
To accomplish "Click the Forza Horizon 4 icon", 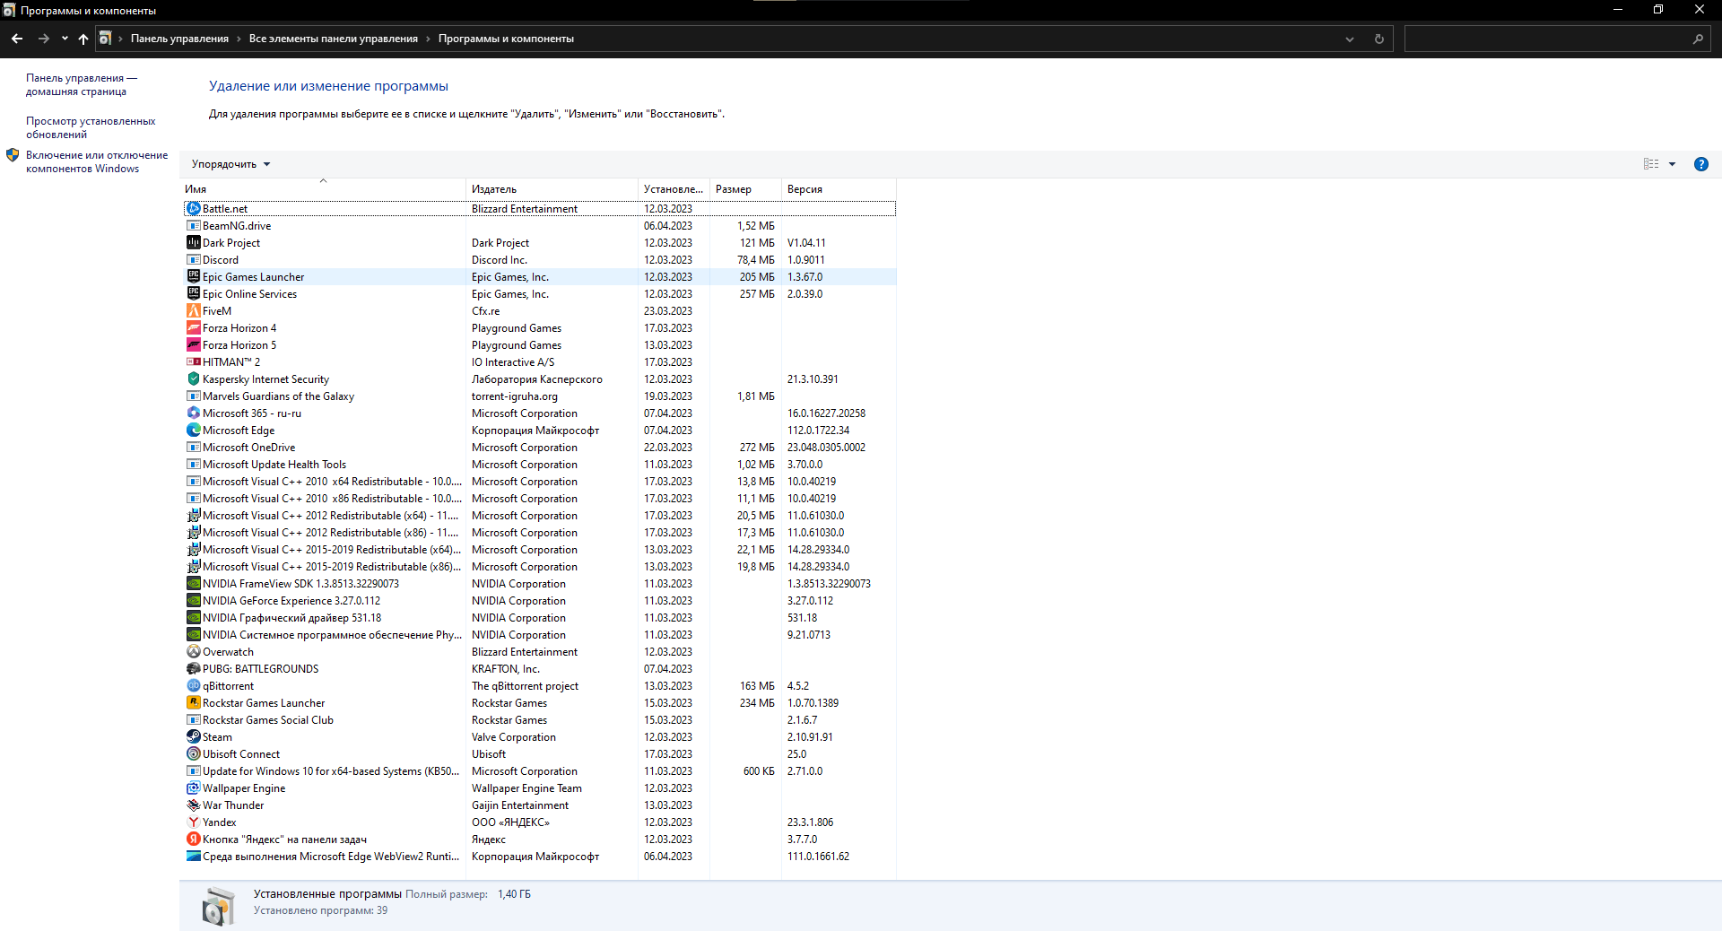I will click(x=193, y=328).
